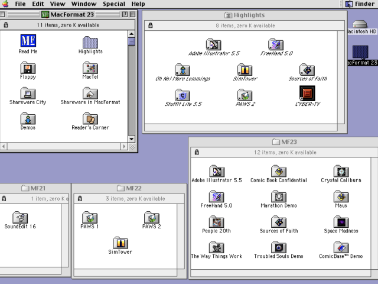The image size is (378, 284).
Task: Select Sources of Faith alias in Highlights
Action: pos(307,70)
